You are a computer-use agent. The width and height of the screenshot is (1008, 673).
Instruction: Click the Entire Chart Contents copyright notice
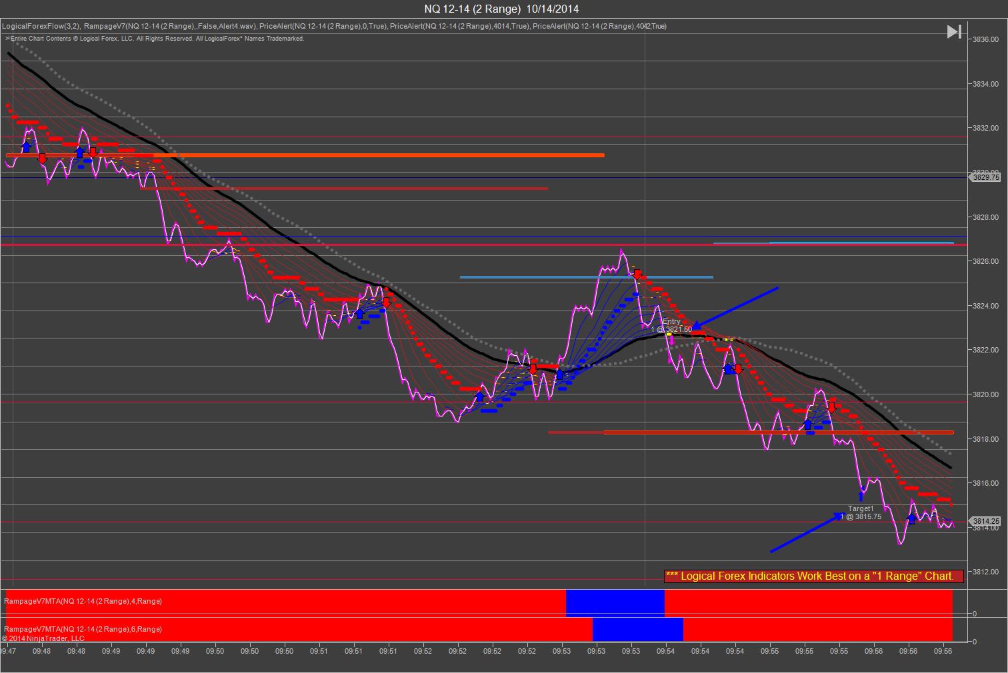[155, 39]
